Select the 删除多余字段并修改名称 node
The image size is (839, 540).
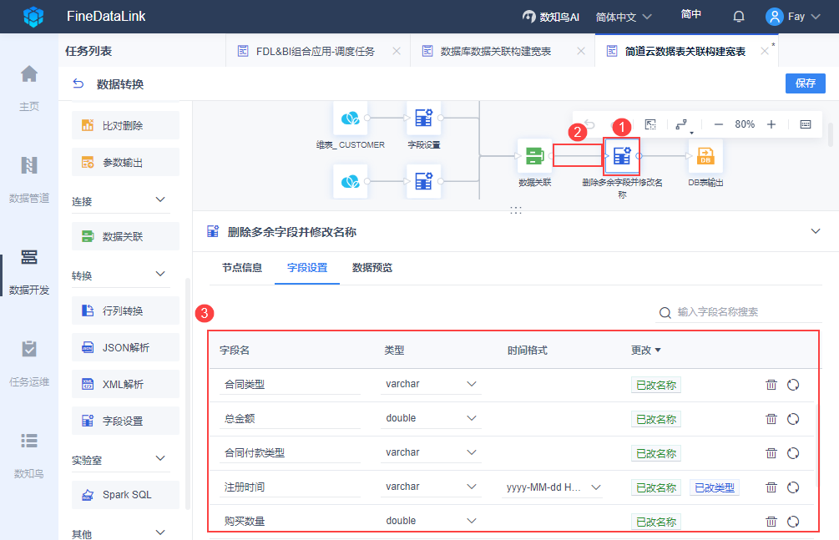click(622, 156)
